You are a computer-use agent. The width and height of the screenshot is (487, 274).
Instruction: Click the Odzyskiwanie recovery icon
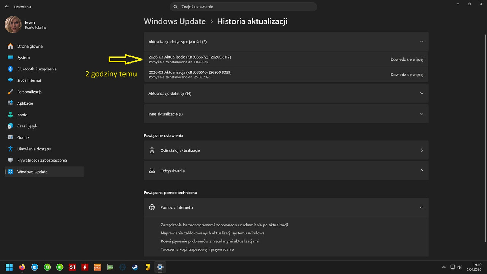click(x=152, y=171)
